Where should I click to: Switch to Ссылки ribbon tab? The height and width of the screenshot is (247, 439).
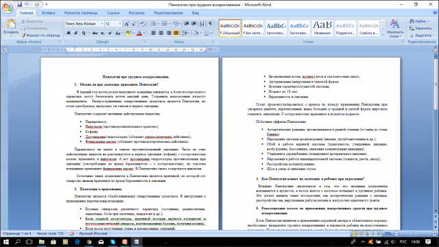(x=113, y=13)
